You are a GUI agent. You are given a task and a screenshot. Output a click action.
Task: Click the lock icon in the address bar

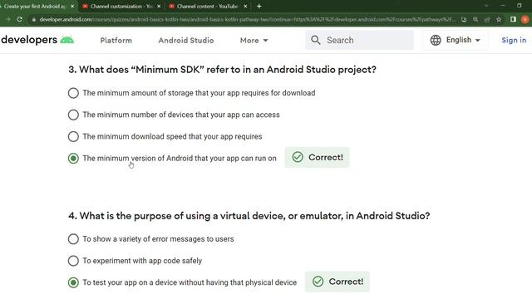click(33, 20)
